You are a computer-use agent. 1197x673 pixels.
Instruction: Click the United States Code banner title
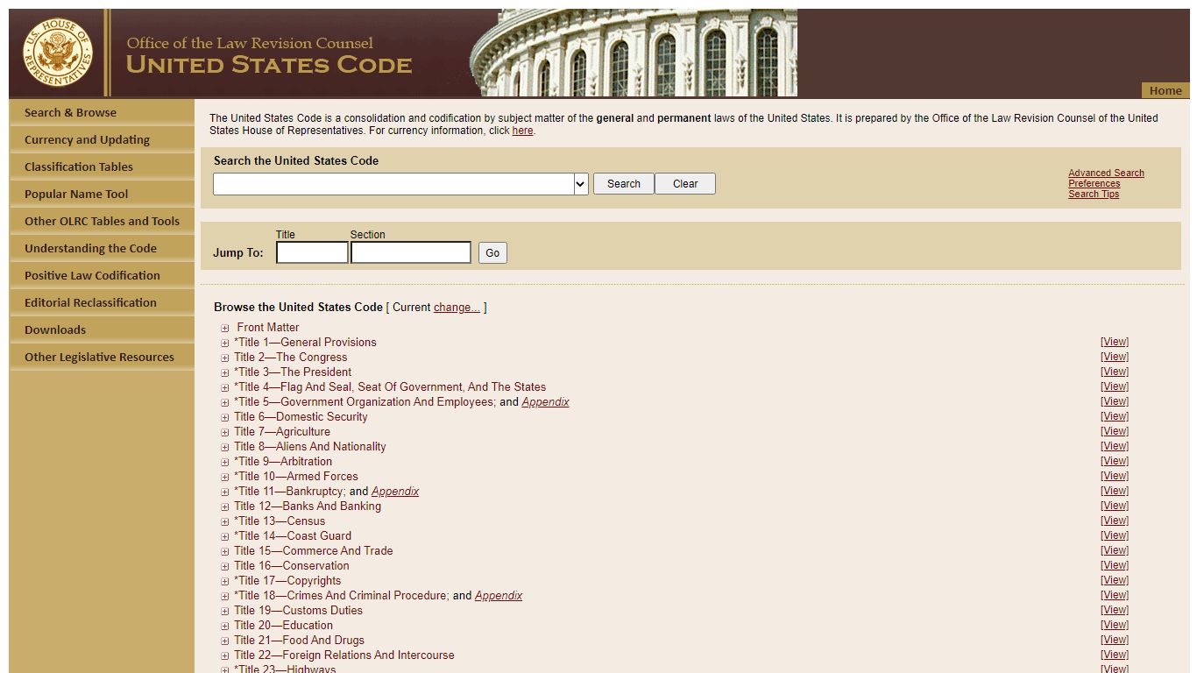[x=269, y=65]
